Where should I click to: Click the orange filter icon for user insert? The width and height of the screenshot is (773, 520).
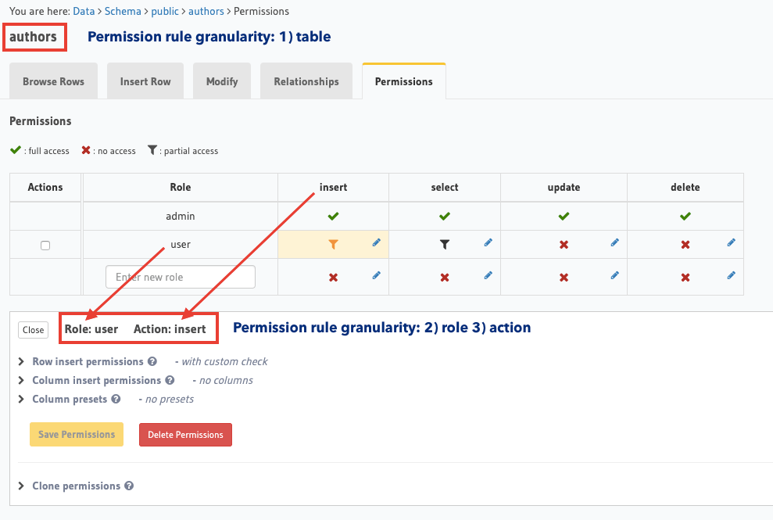coord(333,245)
